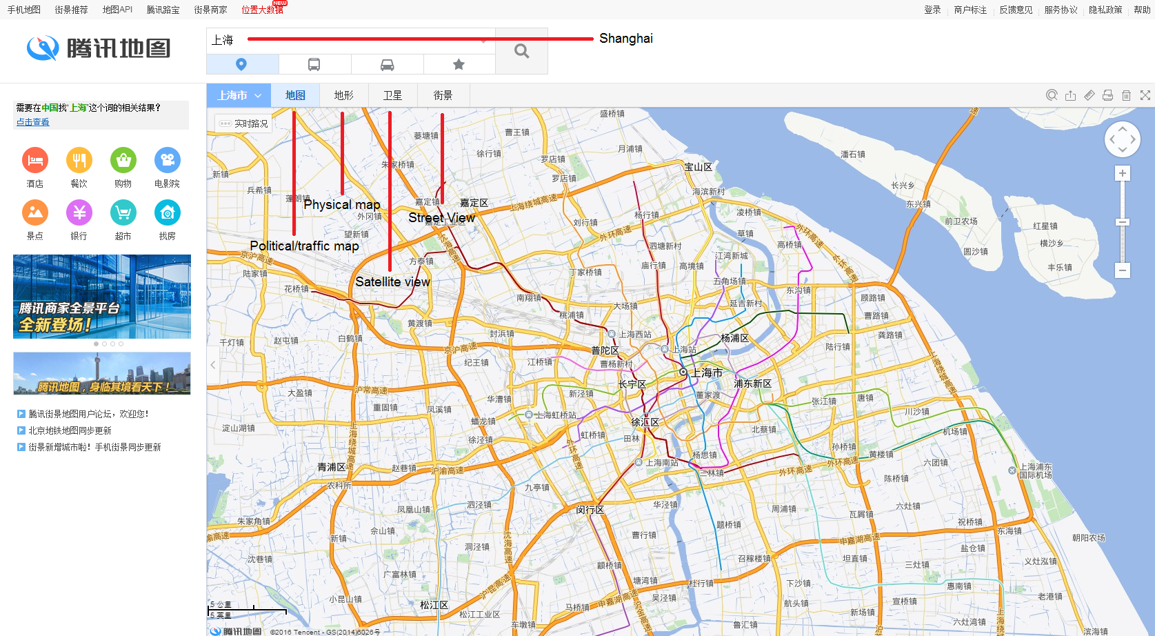
Task: Choose the cinema (电影院) category icon
Action: pos(168,161)
